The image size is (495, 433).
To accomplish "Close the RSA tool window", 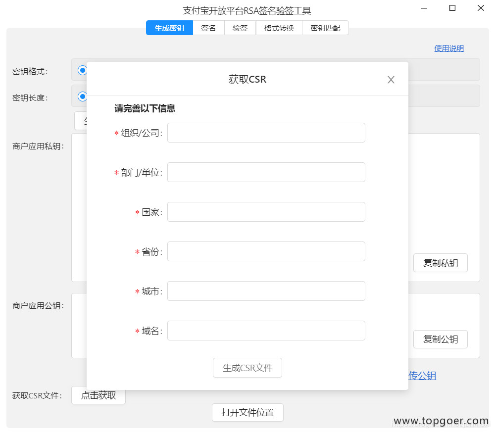I will [481, 8].
